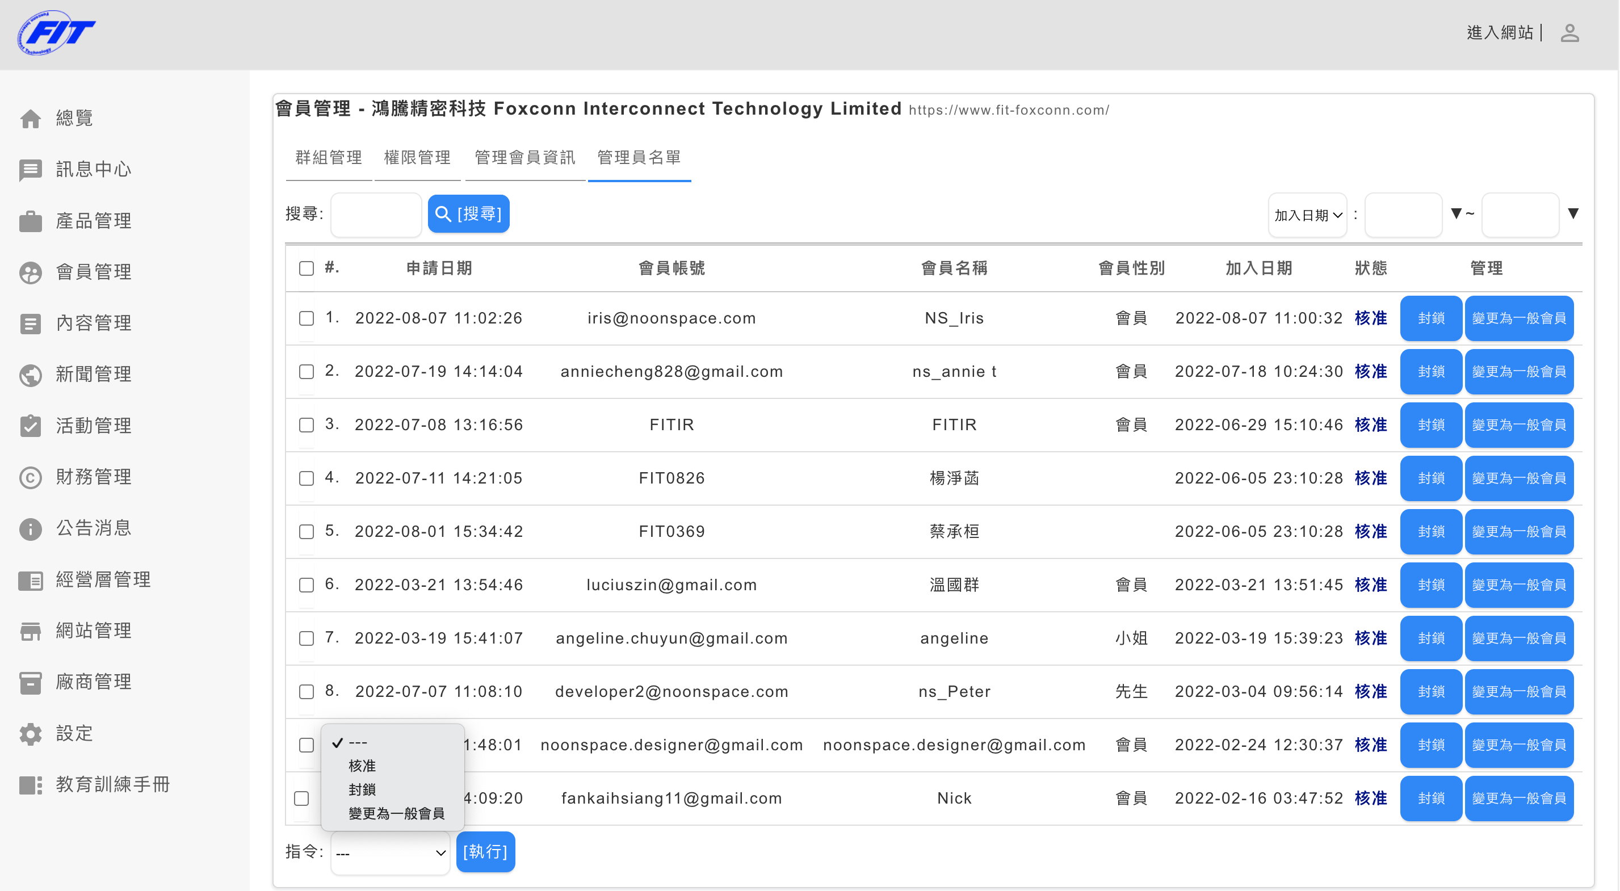Viewport: 1620px width, 891px height.
Task: Open the 進入網站 link
Action: point(1500,33)
